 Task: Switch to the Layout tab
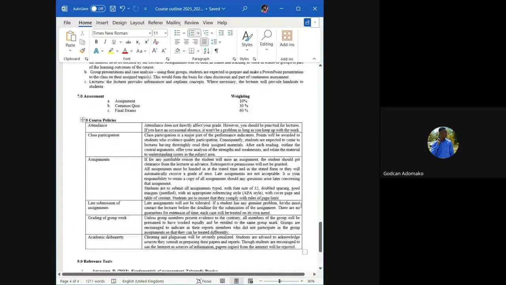pyautogui.click(x=137, y=23)
